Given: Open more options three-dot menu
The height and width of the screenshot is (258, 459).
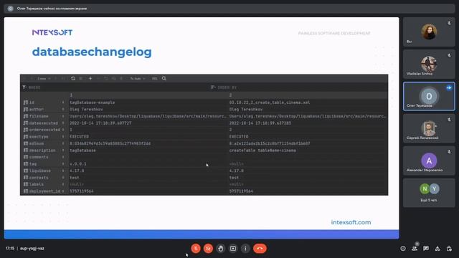Looking at the screenshot, I should [245, 249].
